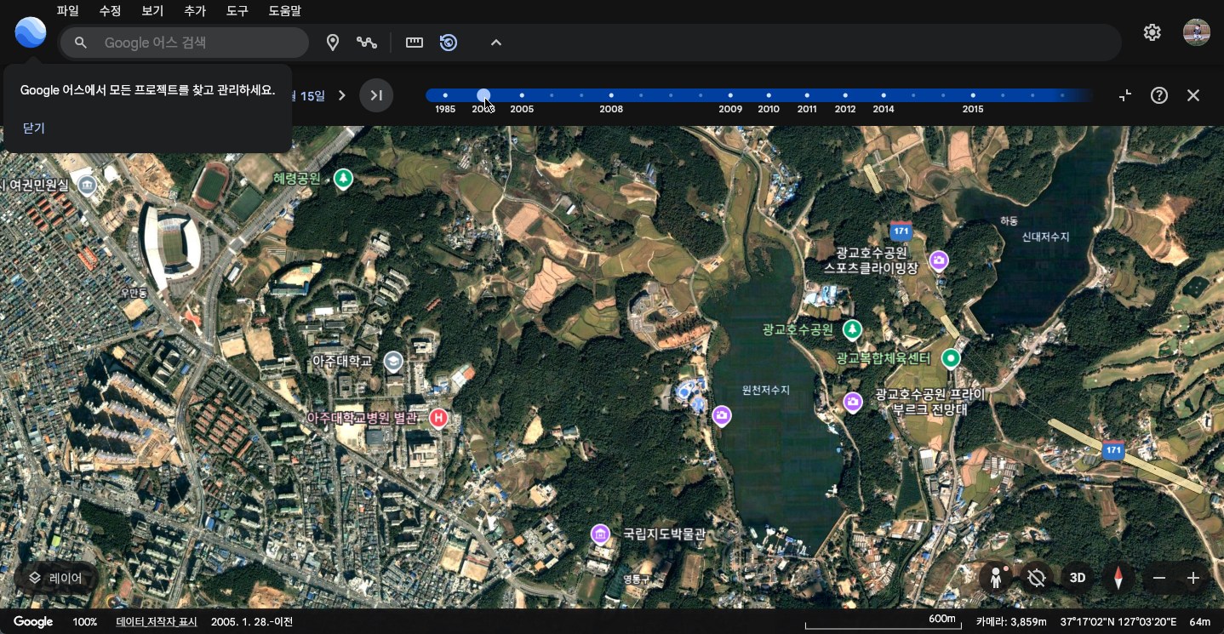
Task: Open the 추가 menu
Action: (195, 11)
